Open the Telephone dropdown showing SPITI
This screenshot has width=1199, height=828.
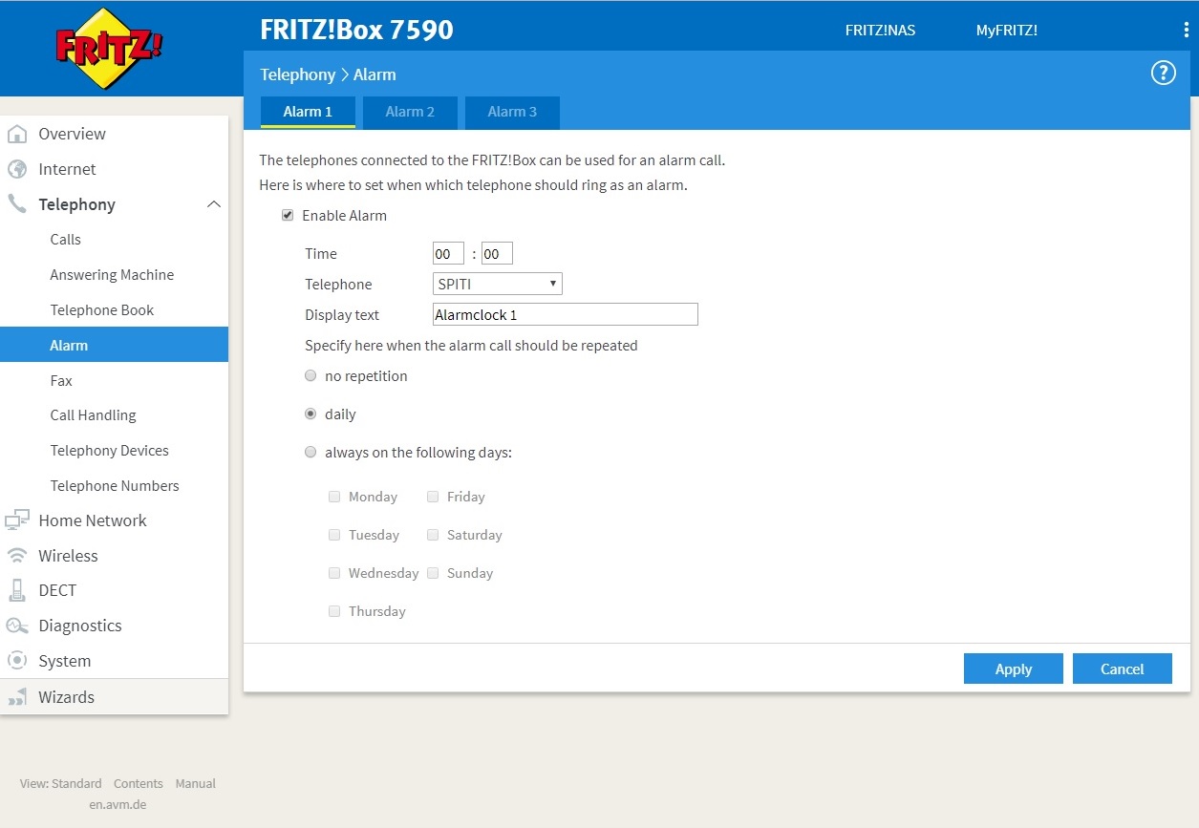coord(498,284)
